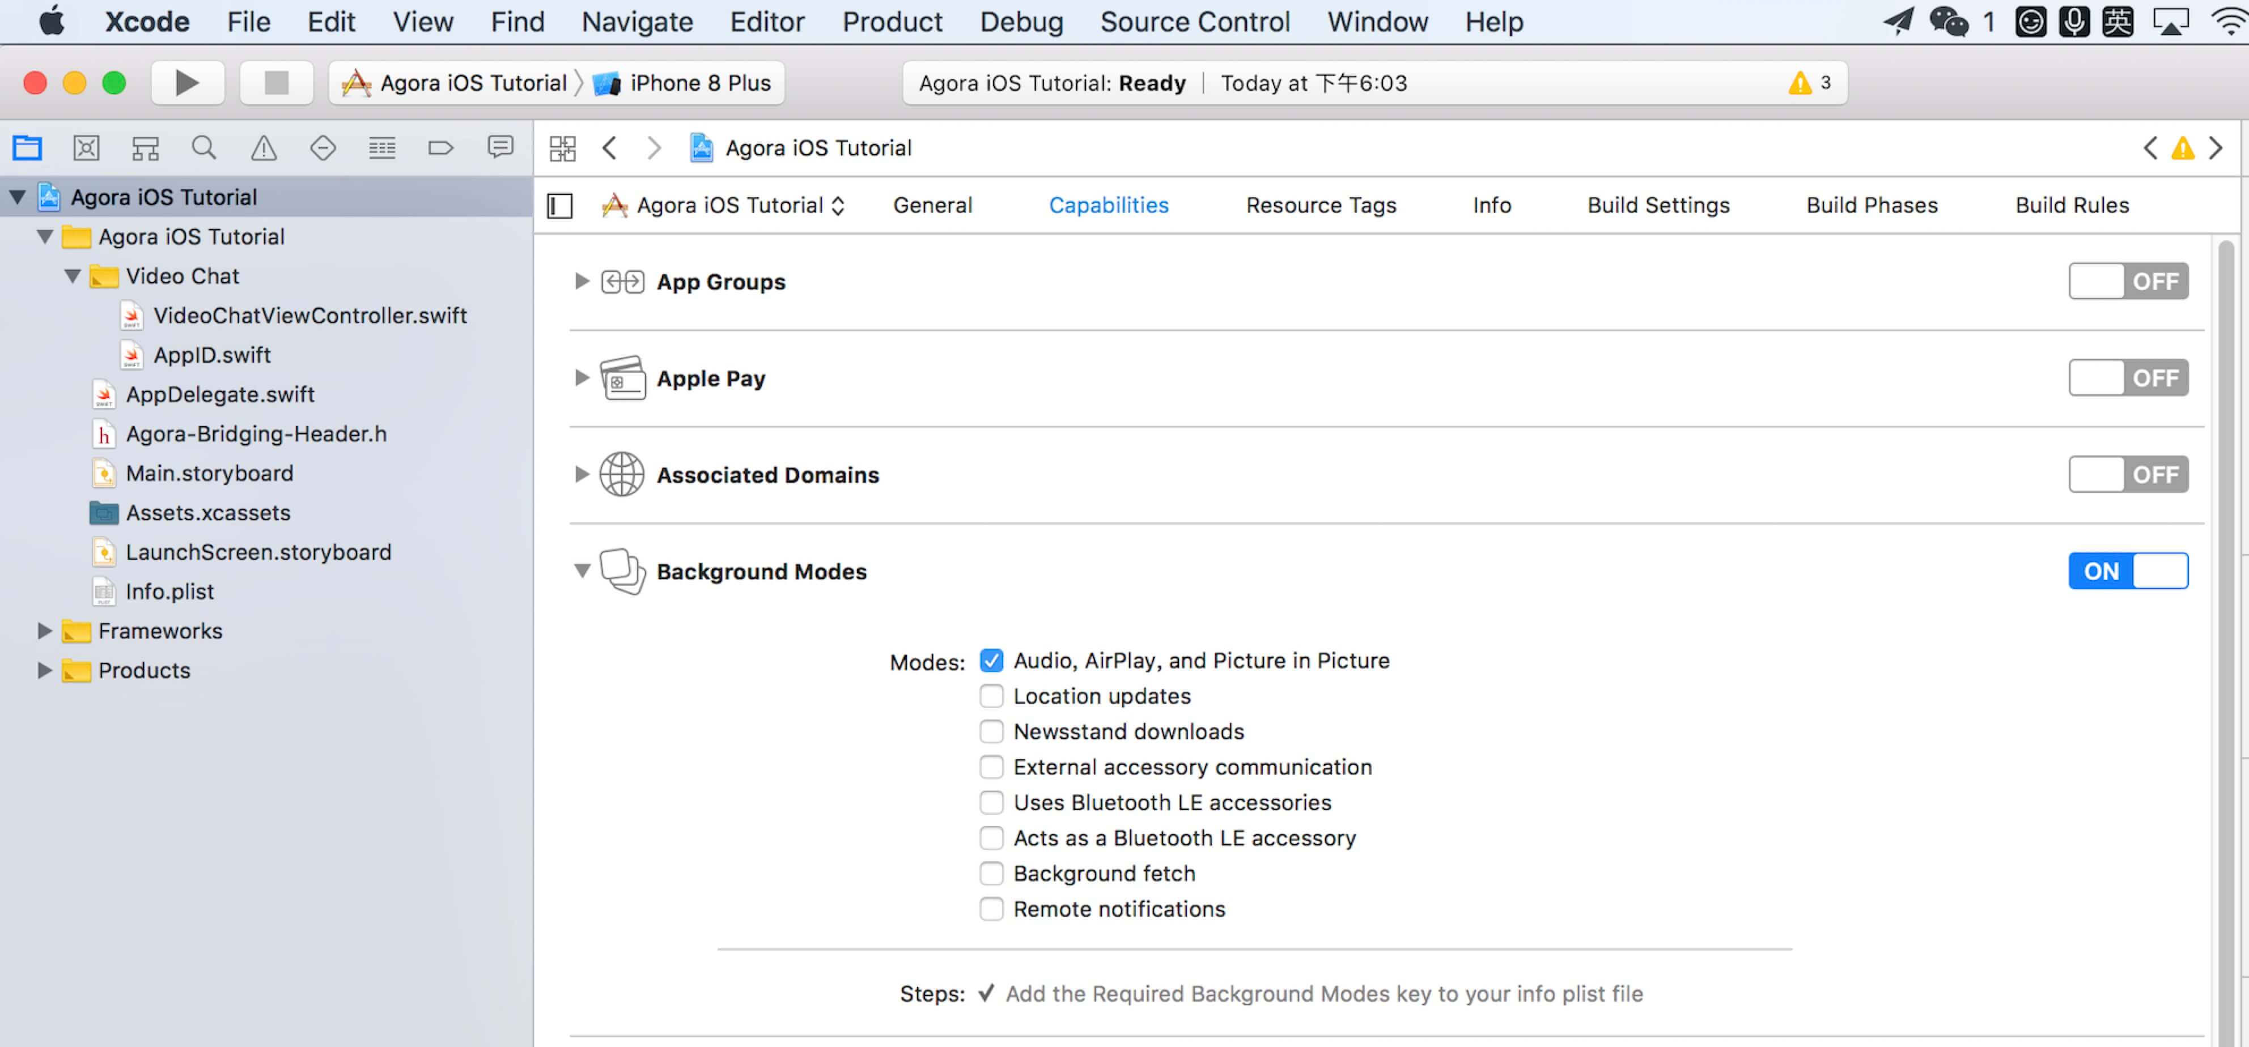The height and width of the screenshot is (1047, 2249).
Task: Expand the App Groups section
Action: 582,281
